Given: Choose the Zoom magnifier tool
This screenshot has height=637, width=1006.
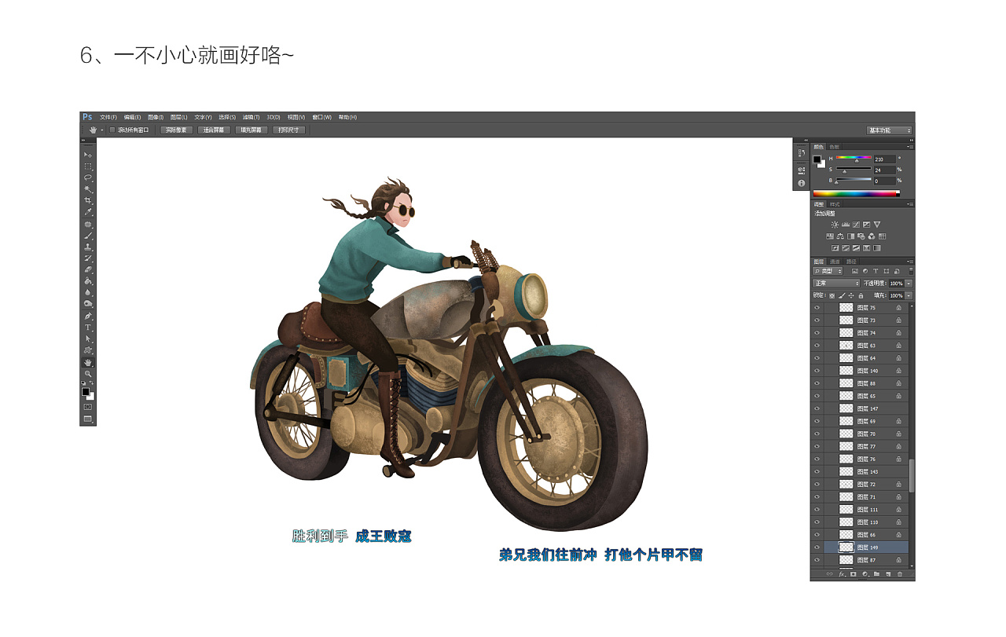Looking at the screenshot, I should click(x=88, y=374).
